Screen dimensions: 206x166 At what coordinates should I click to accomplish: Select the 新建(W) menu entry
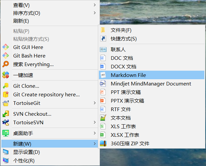click(x=50, y=144)
